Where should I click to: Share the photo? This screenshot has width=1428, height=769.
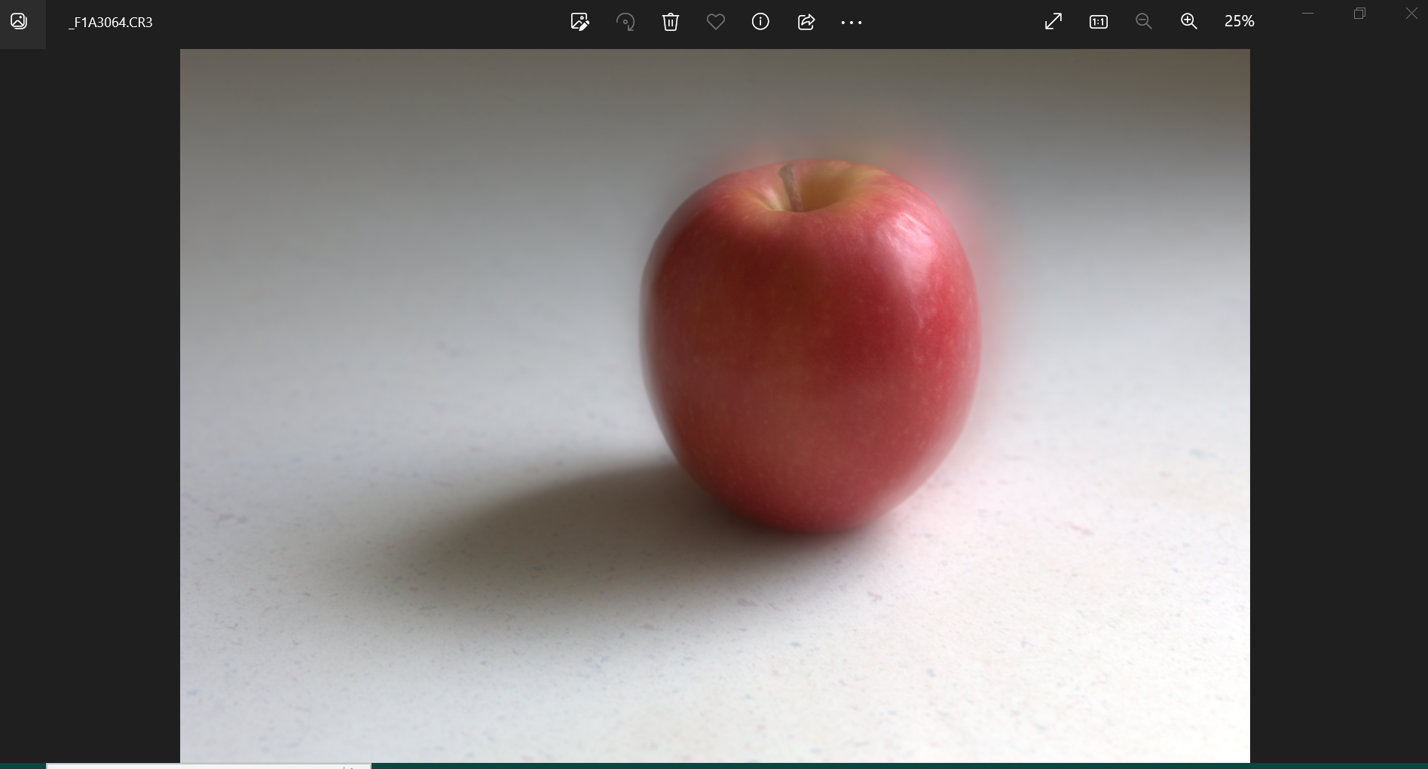[806, 22]
